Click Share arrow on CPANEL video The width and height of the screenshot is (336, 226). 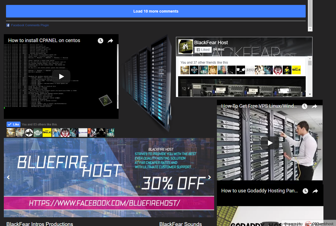coord(110,41)
